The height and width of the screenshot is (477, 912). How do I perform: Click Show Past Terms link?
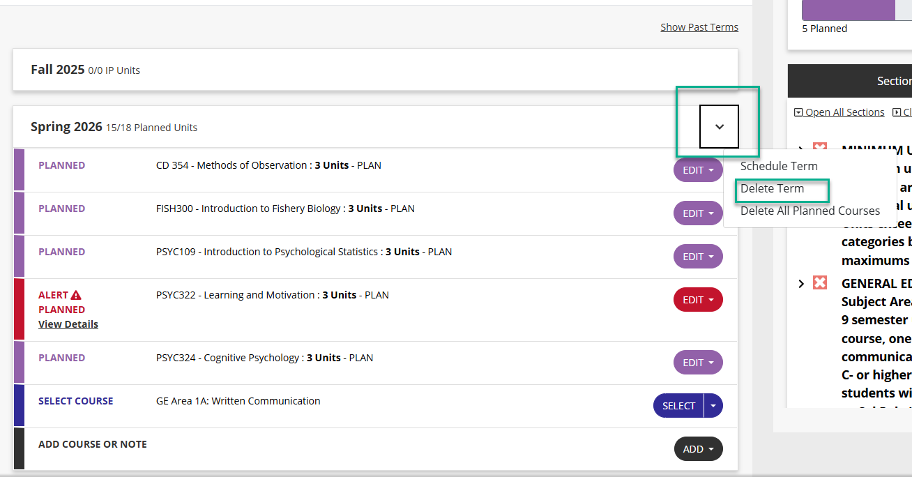[x=699, y=27]
